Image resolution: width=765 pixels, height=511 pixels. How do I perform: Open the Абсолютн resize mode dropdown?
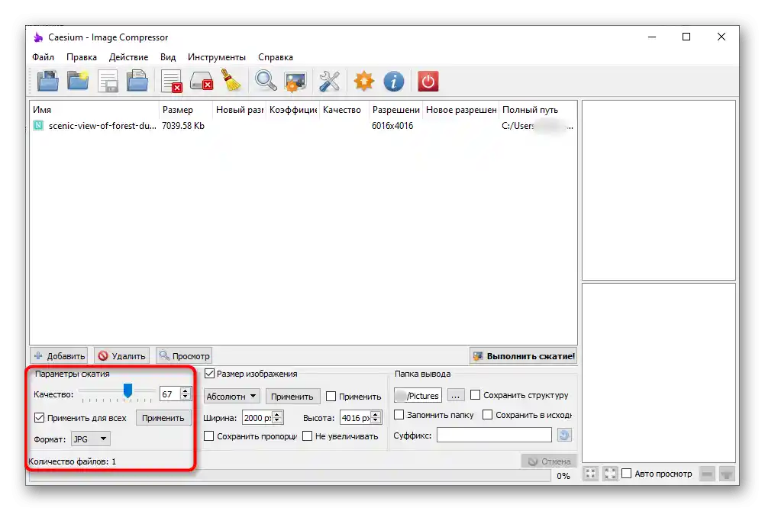(232, 396)
